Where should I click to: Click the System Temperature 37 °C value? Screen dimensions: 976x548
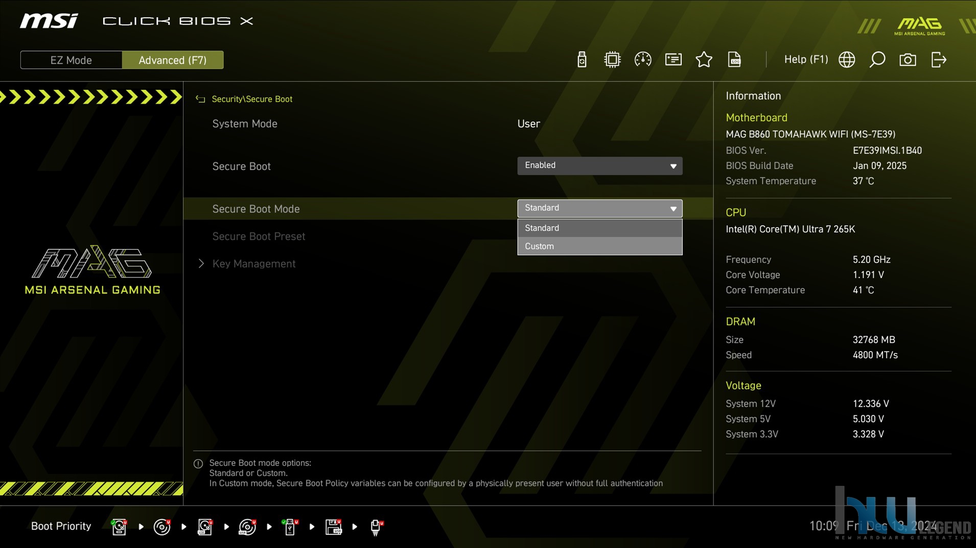coord(863,181)
